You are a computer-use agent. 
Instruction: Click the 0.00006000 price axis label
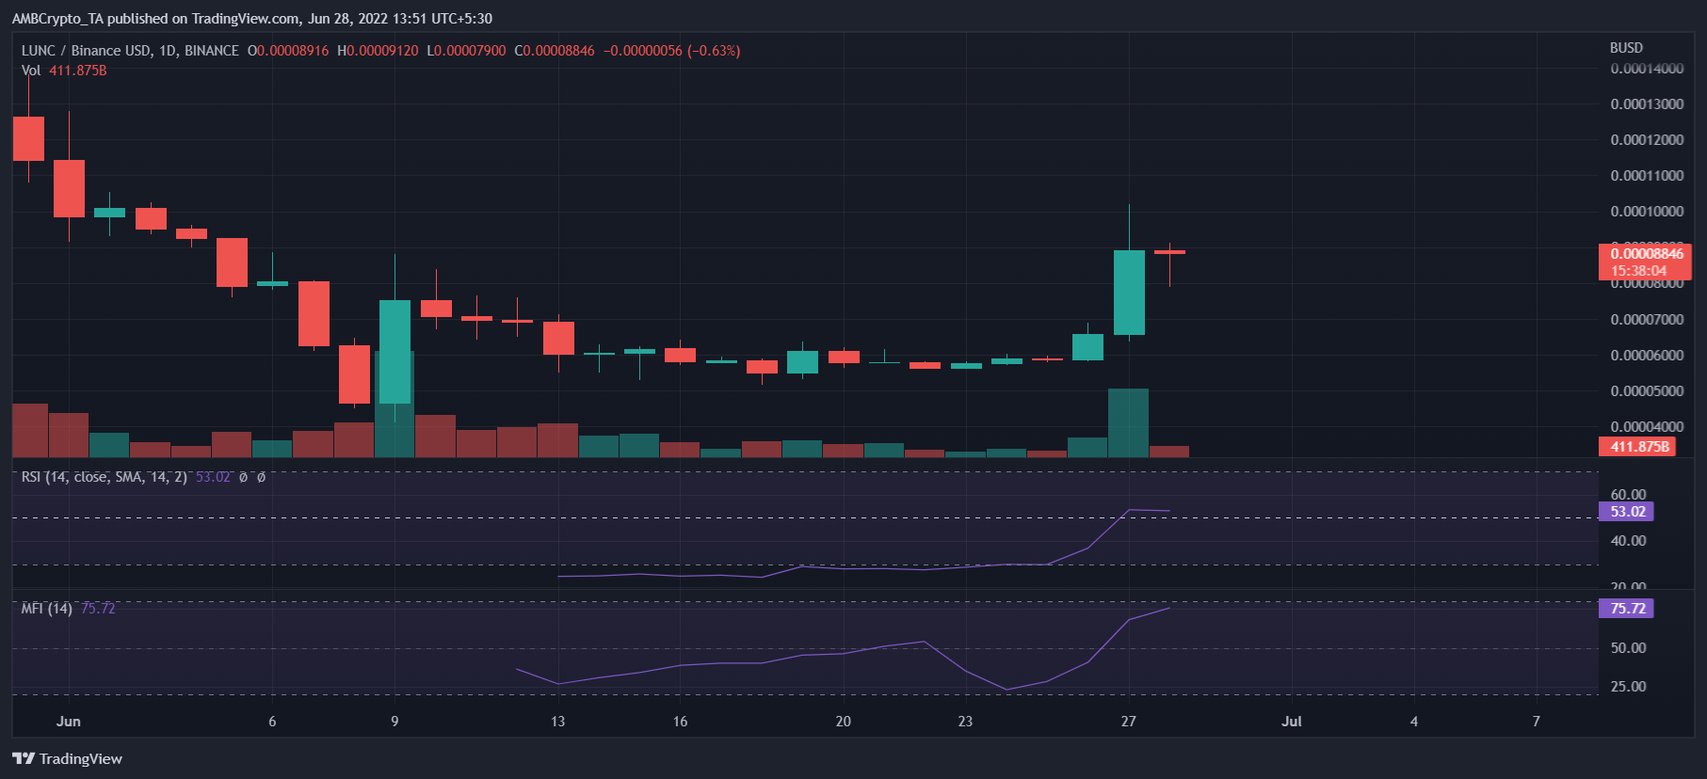(1647, 356)
